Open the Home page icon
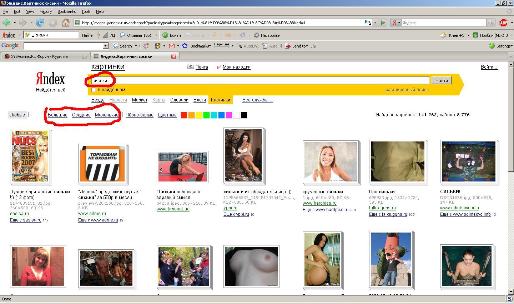This screenshot has width=514, height=304. tap(66, 23)
